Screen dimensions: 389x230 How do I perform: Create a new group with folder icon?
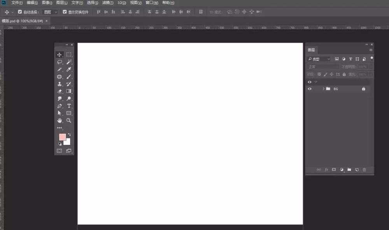pos(349,170)
